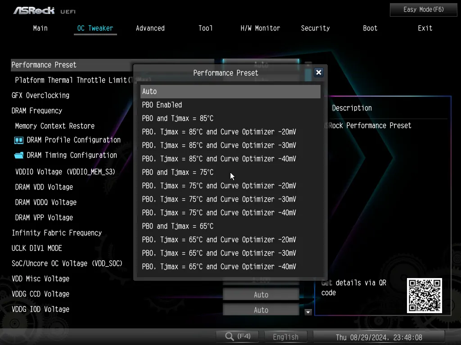Viewport: 461px width, 345px height.
Task: Switch to the H/W Monitor tab
Action: [260, 28]
